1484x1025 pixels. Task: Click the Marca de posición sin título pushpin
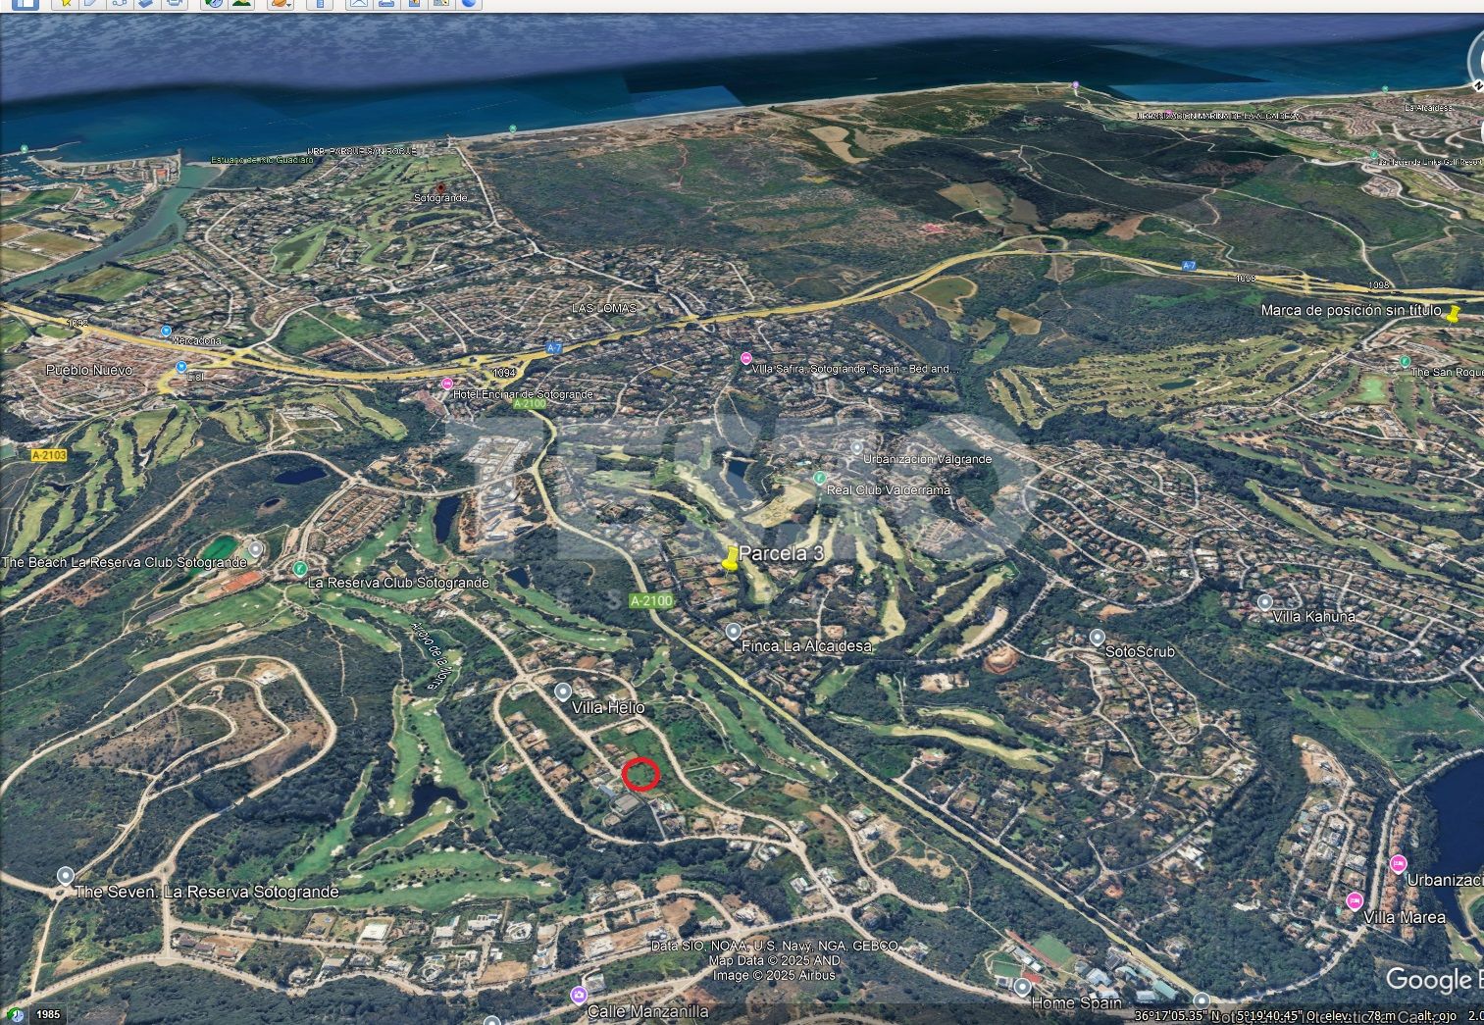pyautogui.click(x=1454, y=314)
